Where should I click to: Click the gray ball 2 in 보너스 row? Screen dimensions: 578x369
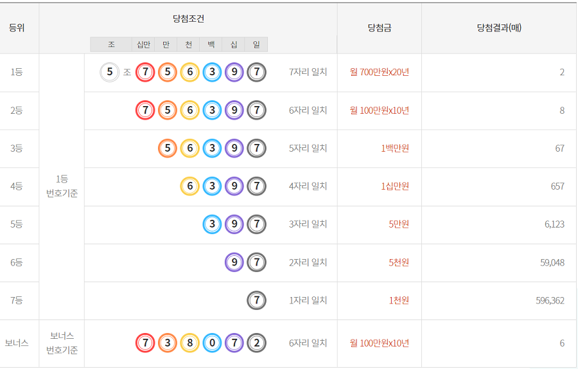(x=256, y=343)
